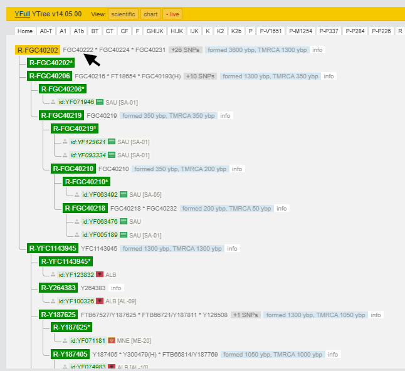This screenshot has width=405, height=371.
Task: Switch to scientific view
Action: click(x=124, y=14)
